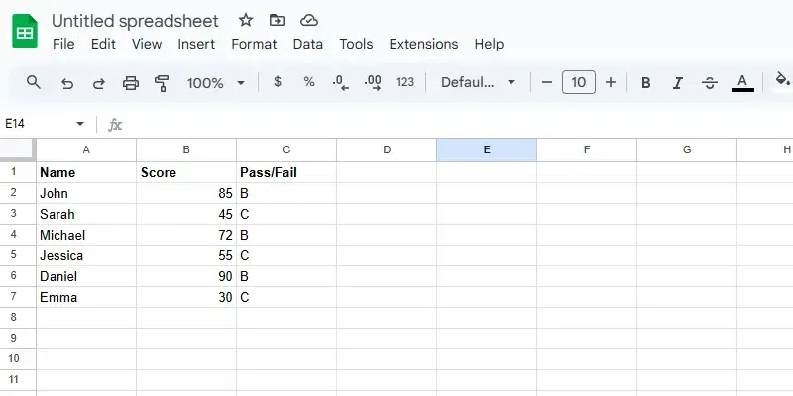The width and height of the screenshot is (793, 396).
Task: Print the spreadsheet
Action: pyautogui.click(x=130, y=83)
